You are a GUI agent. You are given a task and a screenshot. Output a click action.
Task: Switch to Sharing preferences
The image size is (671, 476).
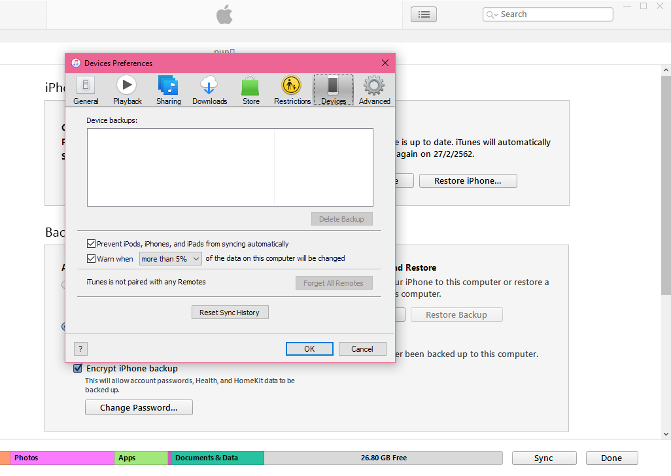168,90
